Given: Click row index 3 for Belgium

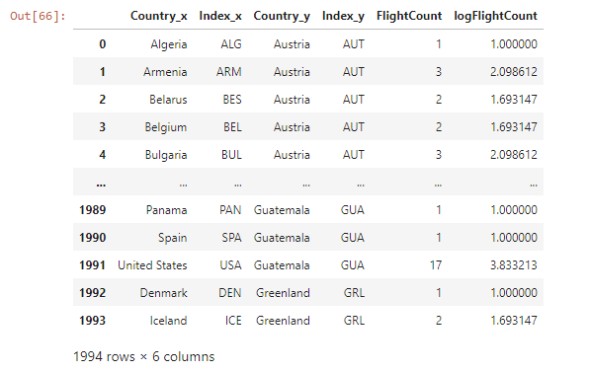Looking at the screenshot, I should tap(102, 127).
